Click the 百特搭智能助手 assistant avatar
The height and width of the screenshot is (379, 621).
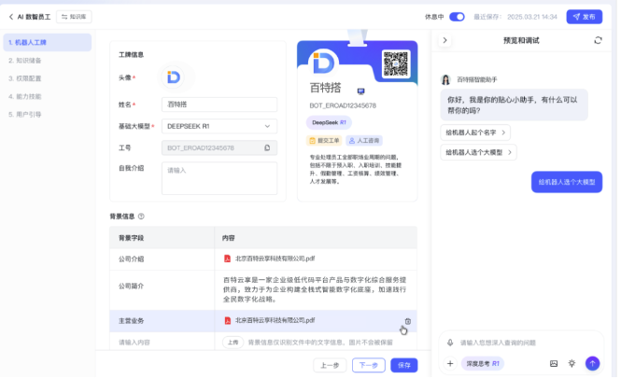(x=445, y=79)
